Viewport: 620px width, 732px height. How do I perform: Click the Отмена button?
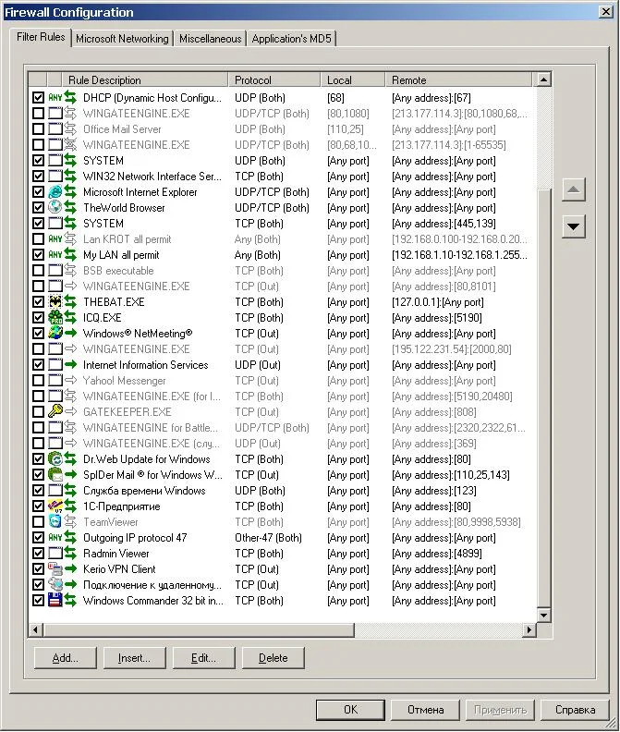[x=425, y=710]
